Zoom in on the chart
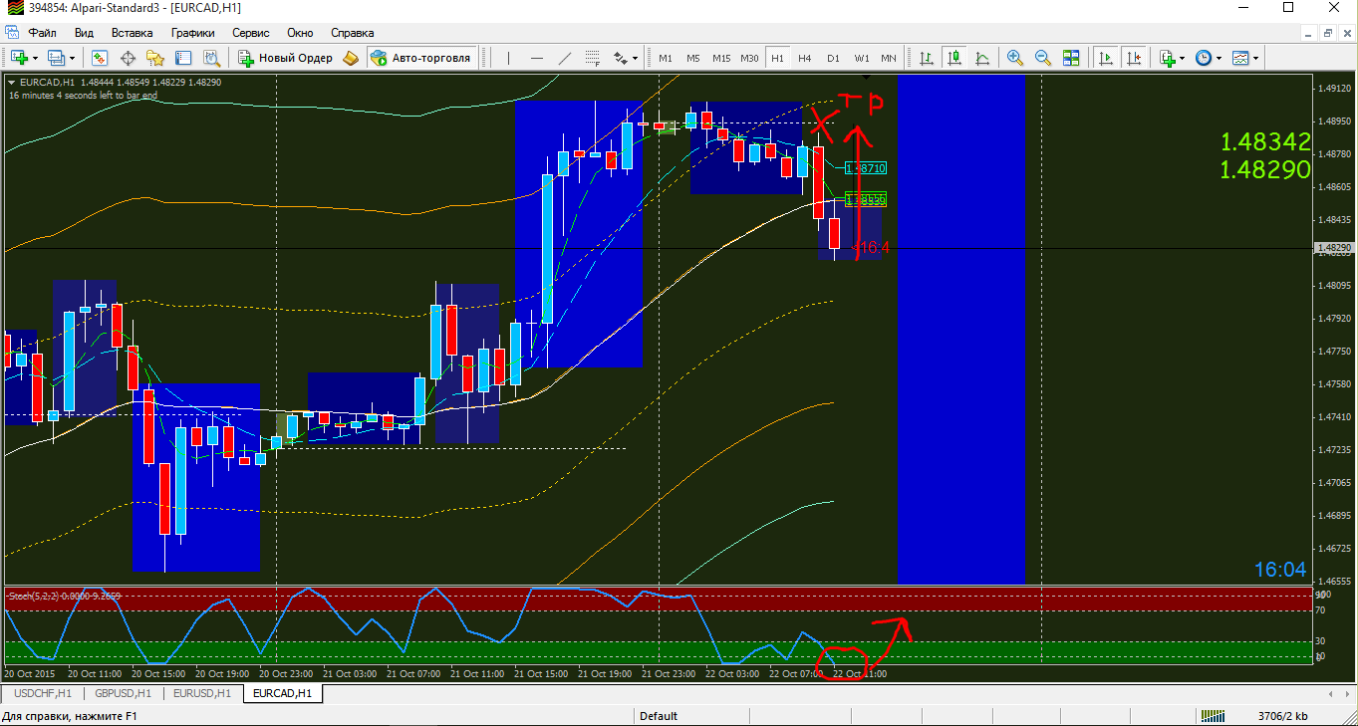Image resolution: width=1358 pixels, height=726 pixels. pos(1015,58)
